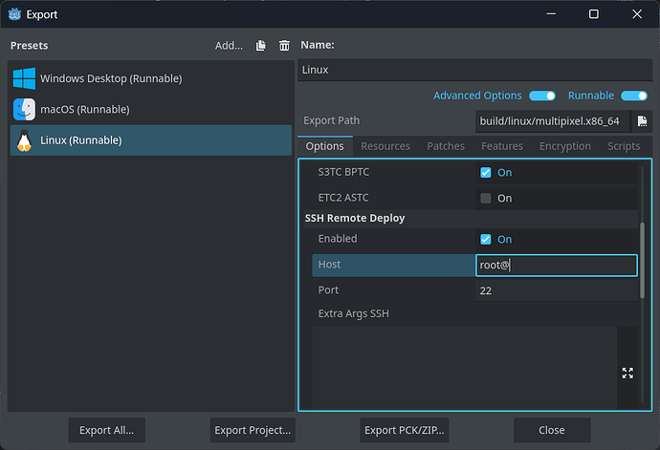Click the Godot icon in title bar

(x=14, y=14)
